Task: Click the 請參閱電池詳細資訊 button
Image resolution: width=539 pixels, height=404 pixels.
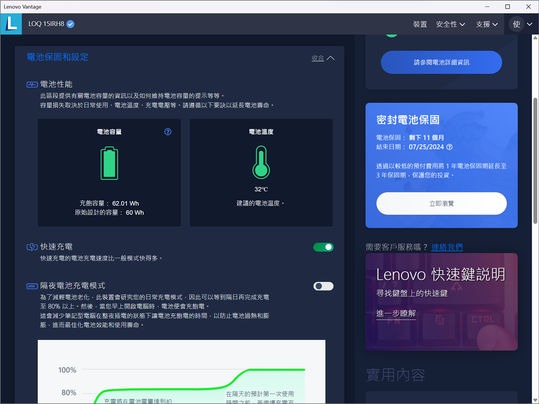Action: click(x=441, y=63)
